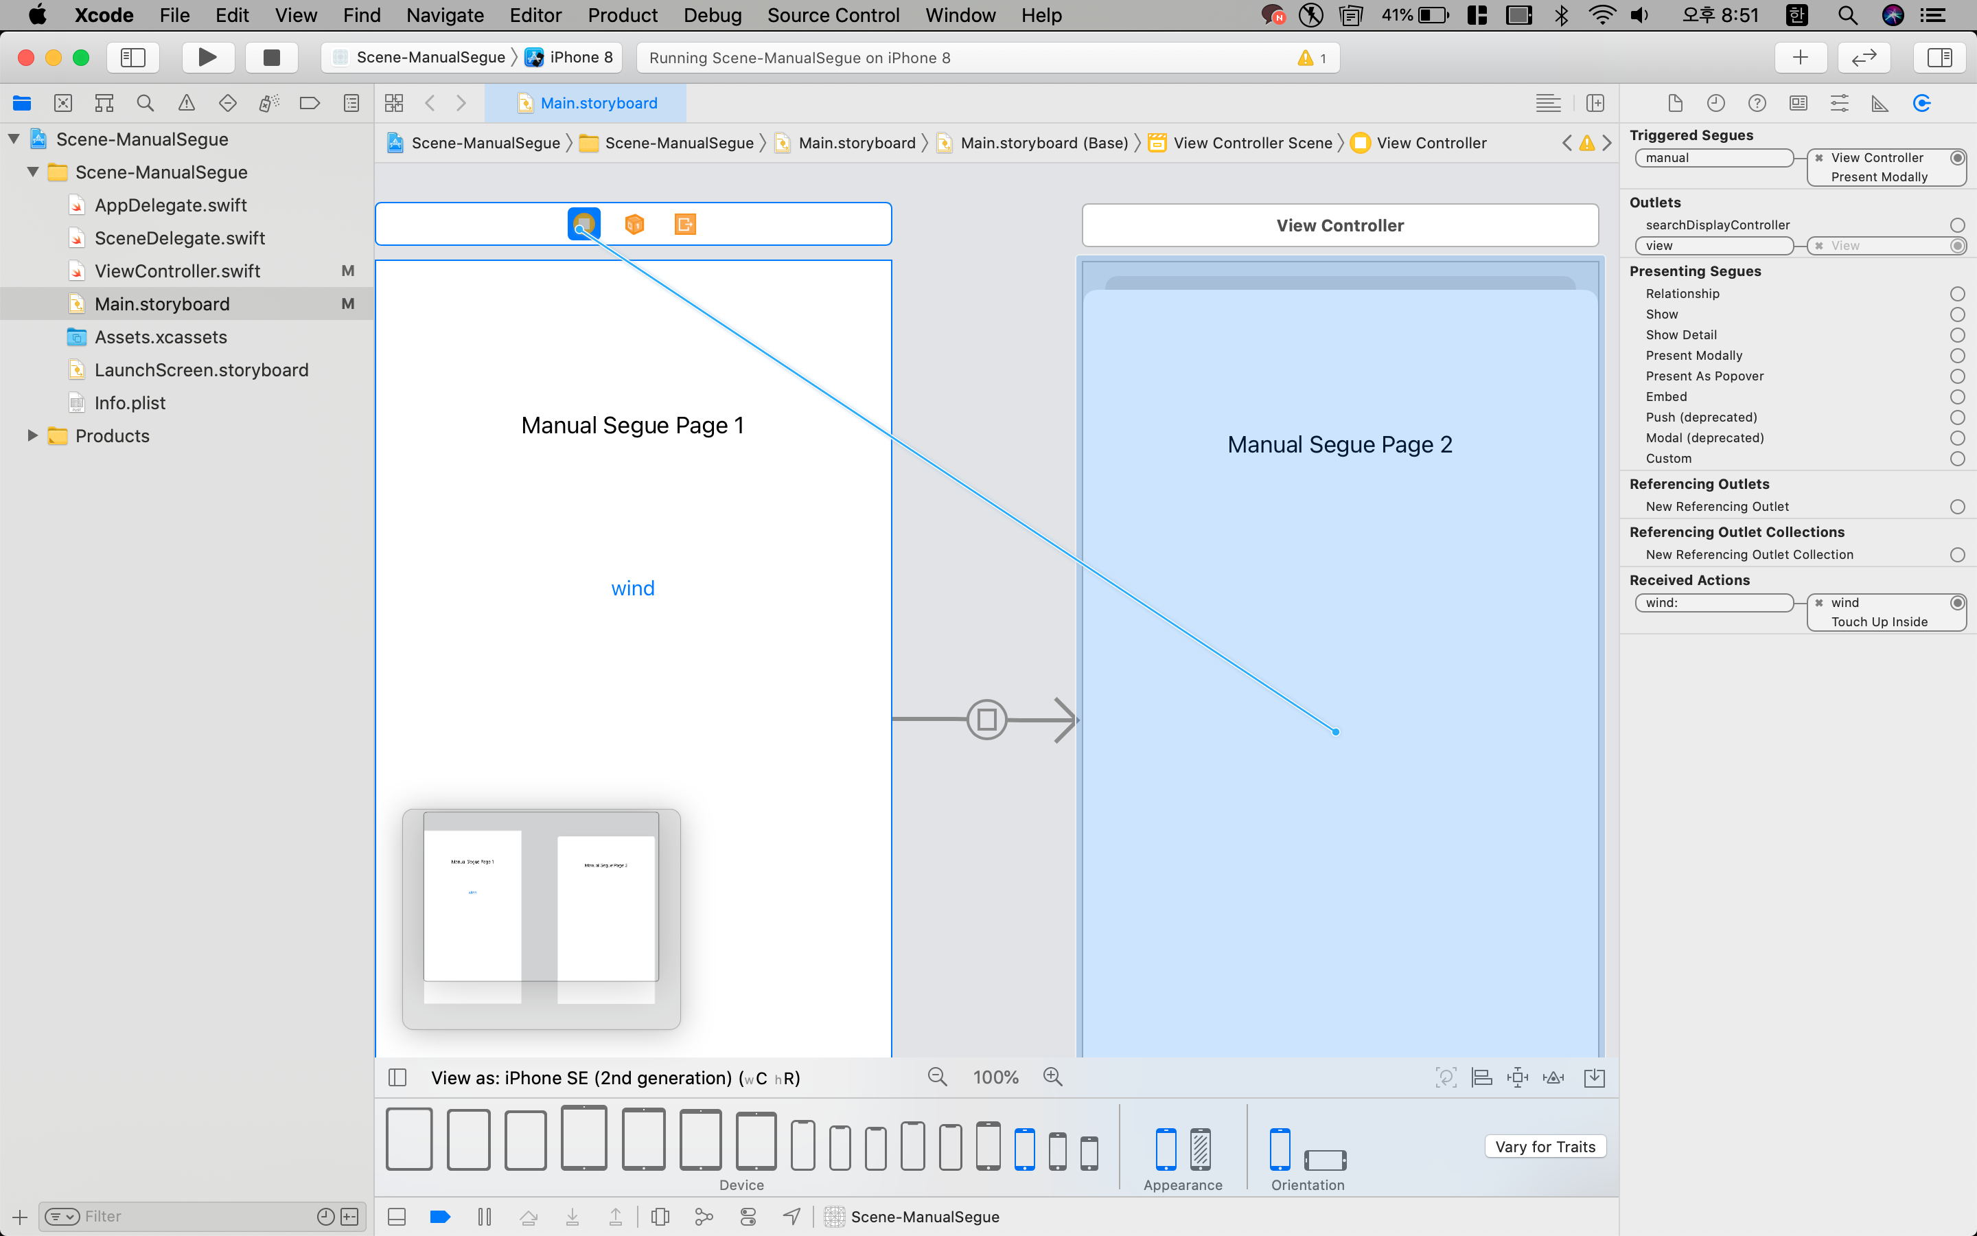Open the Library with plus button

(x=1801, y=57)
